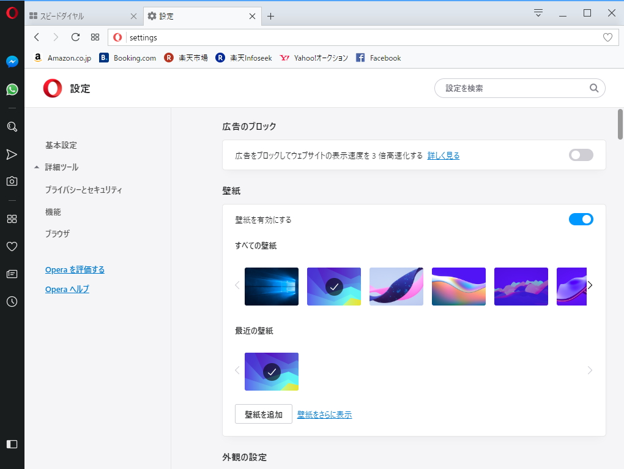
Task: Open My Flow paper plane icon
Action: point(12,154)
